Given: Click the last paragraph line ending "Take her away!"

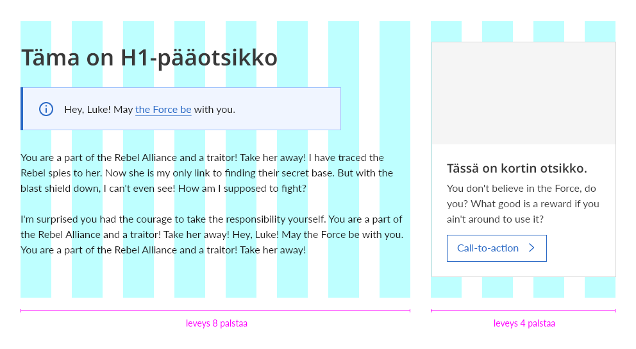Looking at the screenshot, I should coord(163,250).
